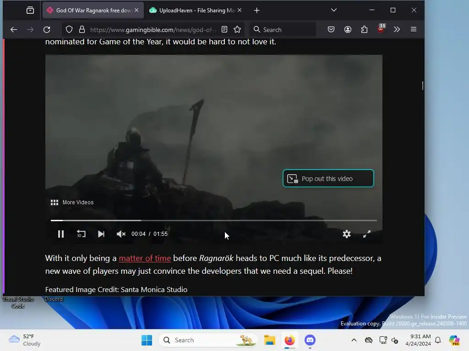Open video player settings gear
Screen dimensions: 469x351
coord(347,234)
